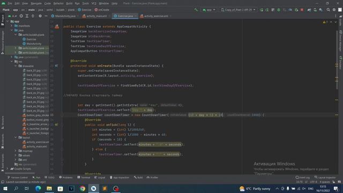
Task: Open the TODO tool window
Action: coord(49,177)
